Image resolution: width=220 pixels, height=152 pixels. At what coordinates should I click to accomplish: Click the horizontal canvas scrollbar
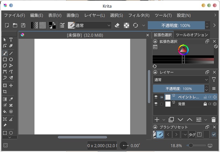click(82, 137)
